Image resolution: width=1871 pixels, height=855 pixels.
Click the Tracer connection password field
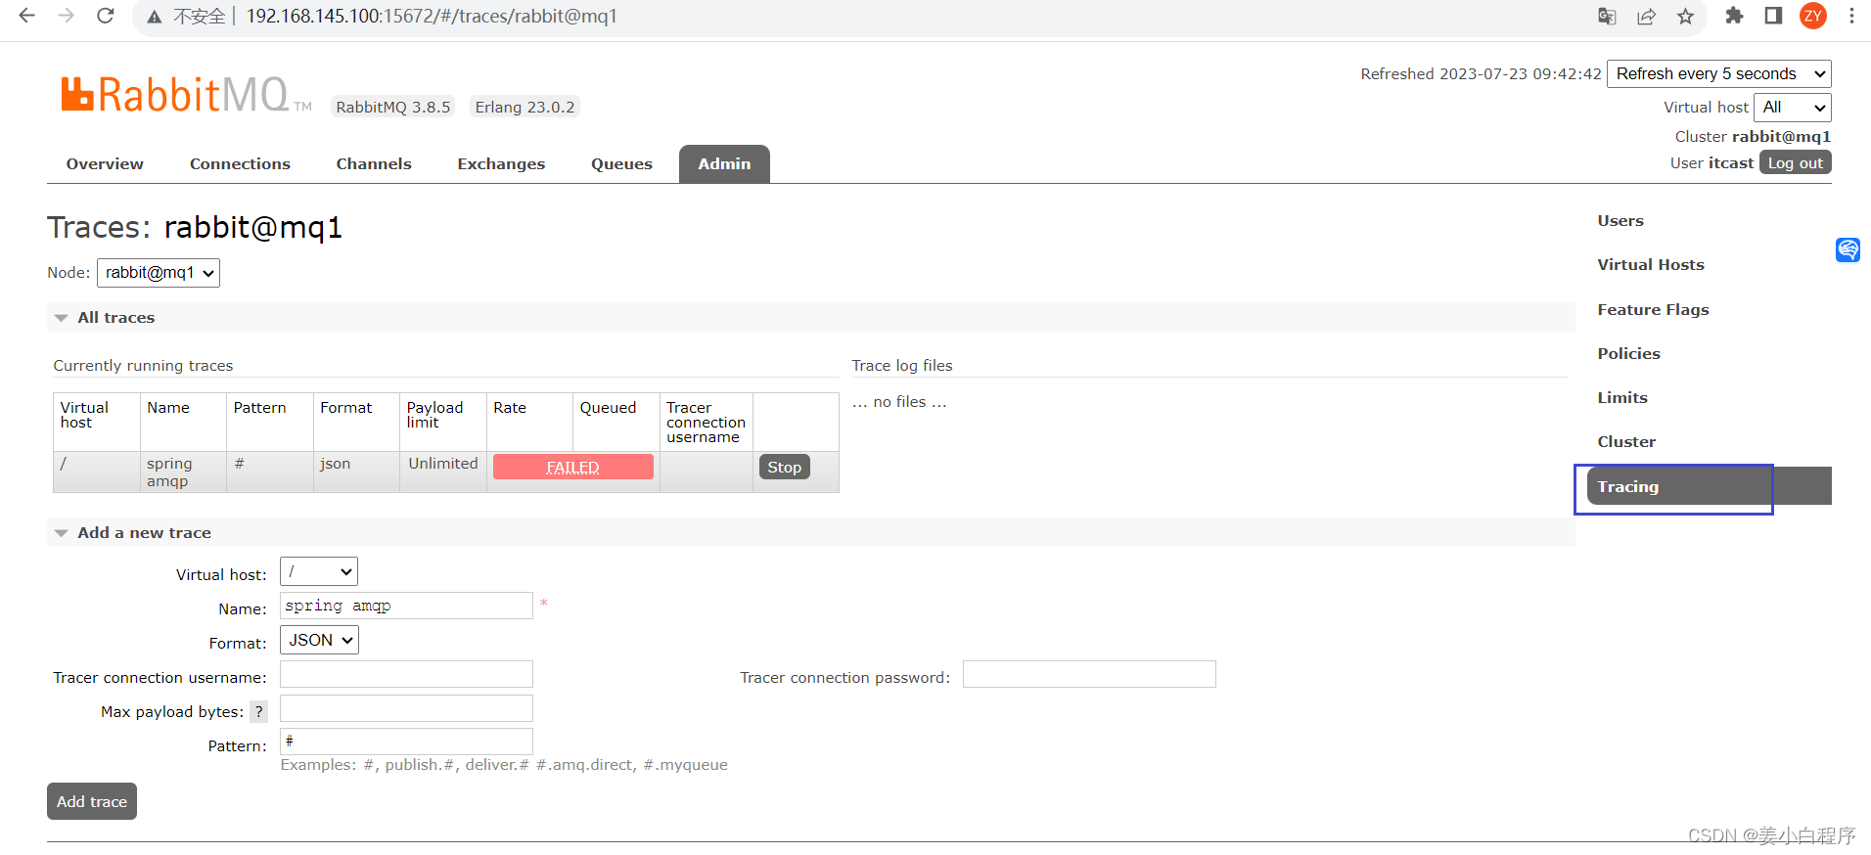pos(1089,674)
